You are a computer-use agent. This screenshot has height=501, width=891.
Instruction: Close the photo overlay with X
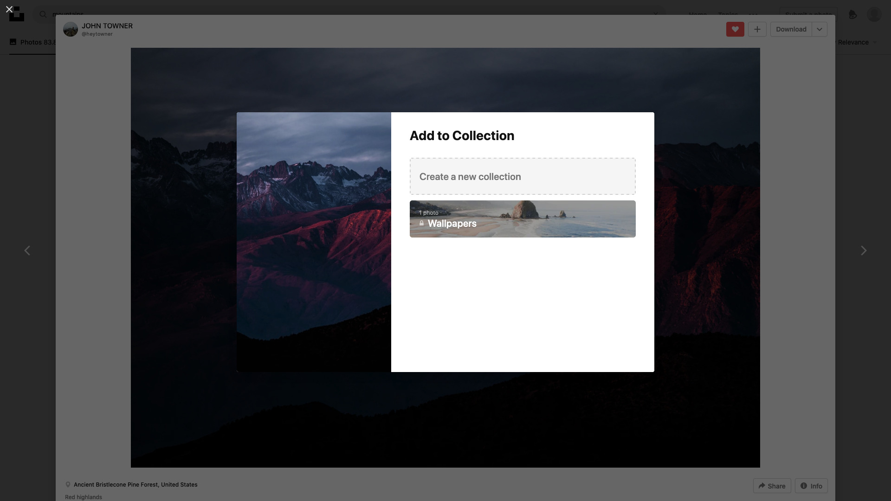point(9,9)
